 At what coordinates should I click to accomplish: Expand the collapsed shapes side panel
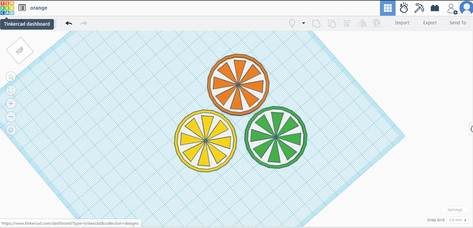point(471,129)
